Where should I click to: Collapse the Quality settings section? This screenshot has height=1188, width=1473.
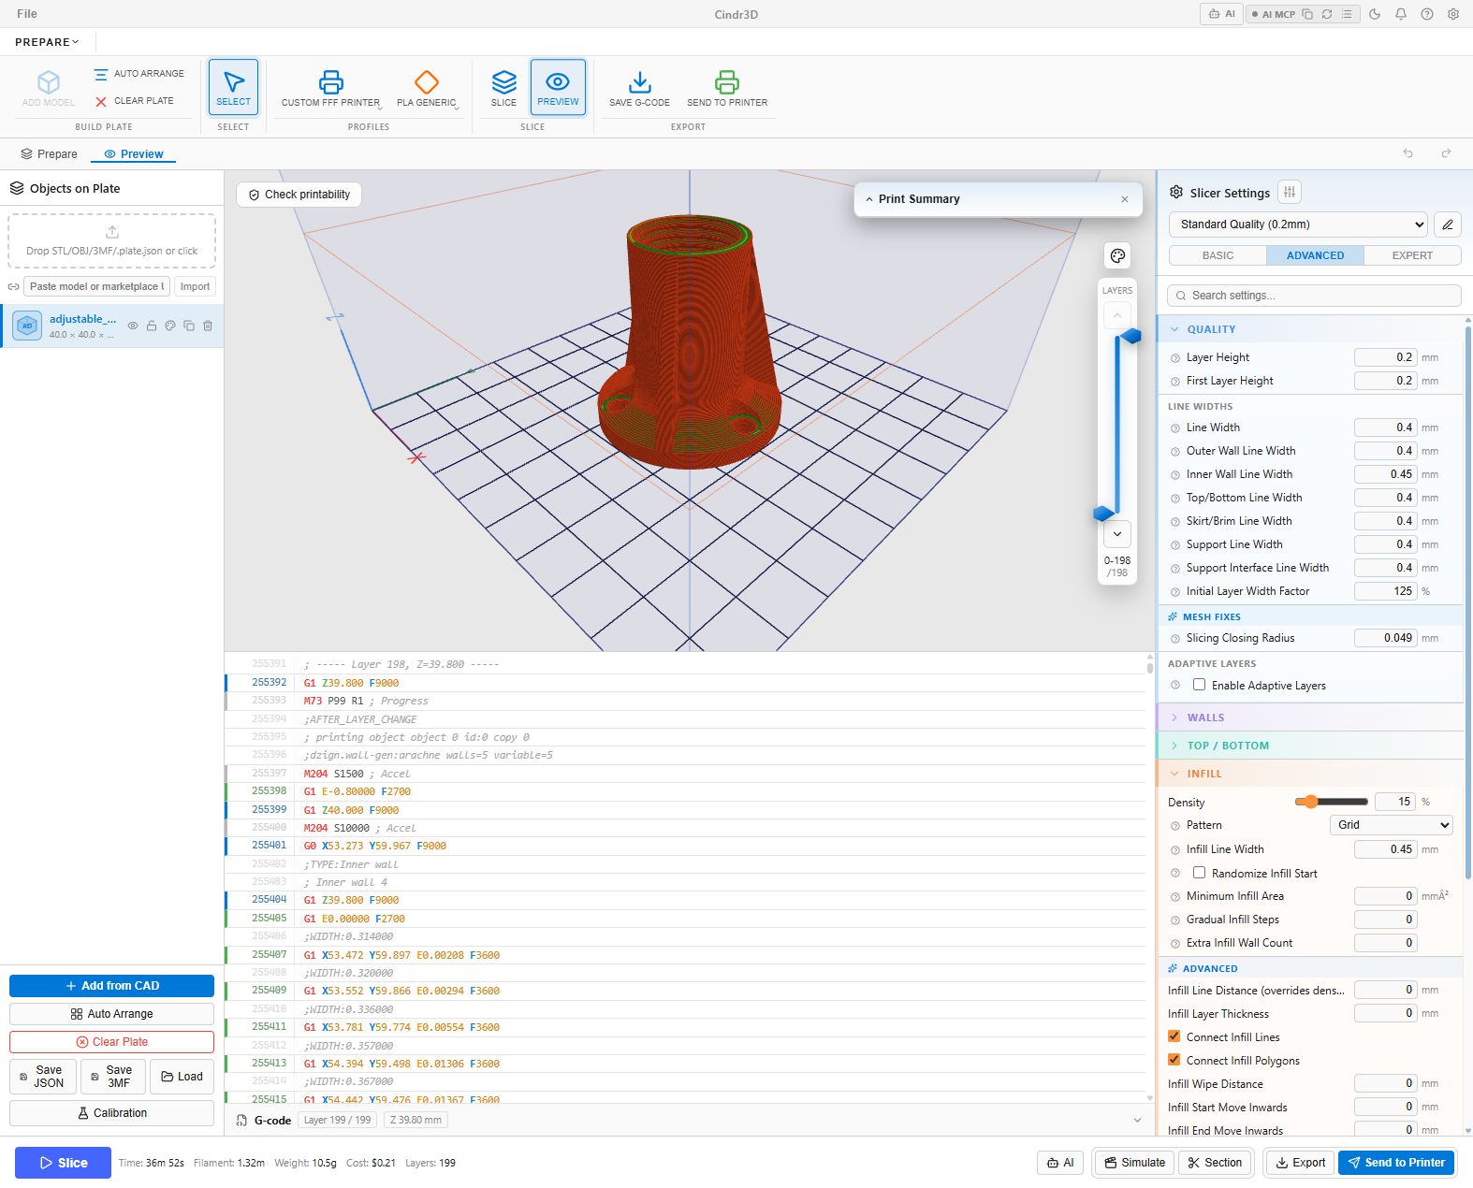1310,329
